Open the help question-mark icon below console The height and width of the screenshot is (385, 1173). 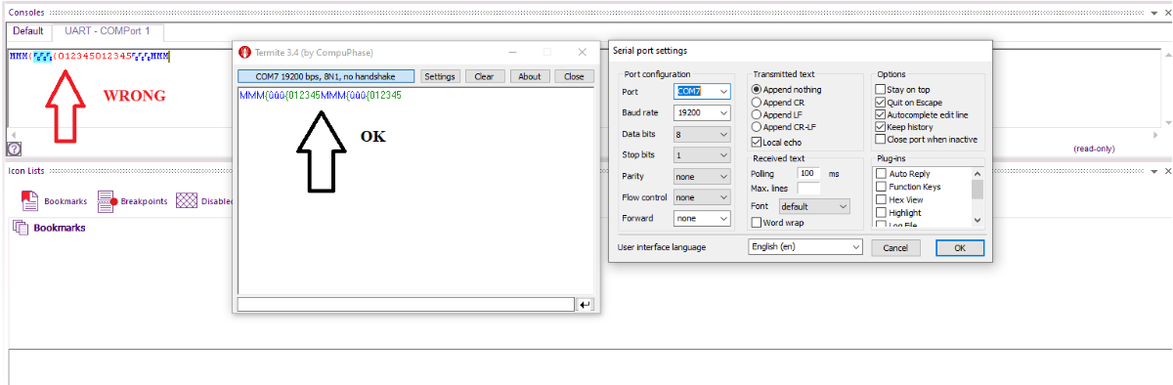coord(15,150)
